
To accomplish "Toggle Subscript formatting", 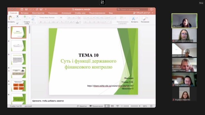I will point(62,22).
